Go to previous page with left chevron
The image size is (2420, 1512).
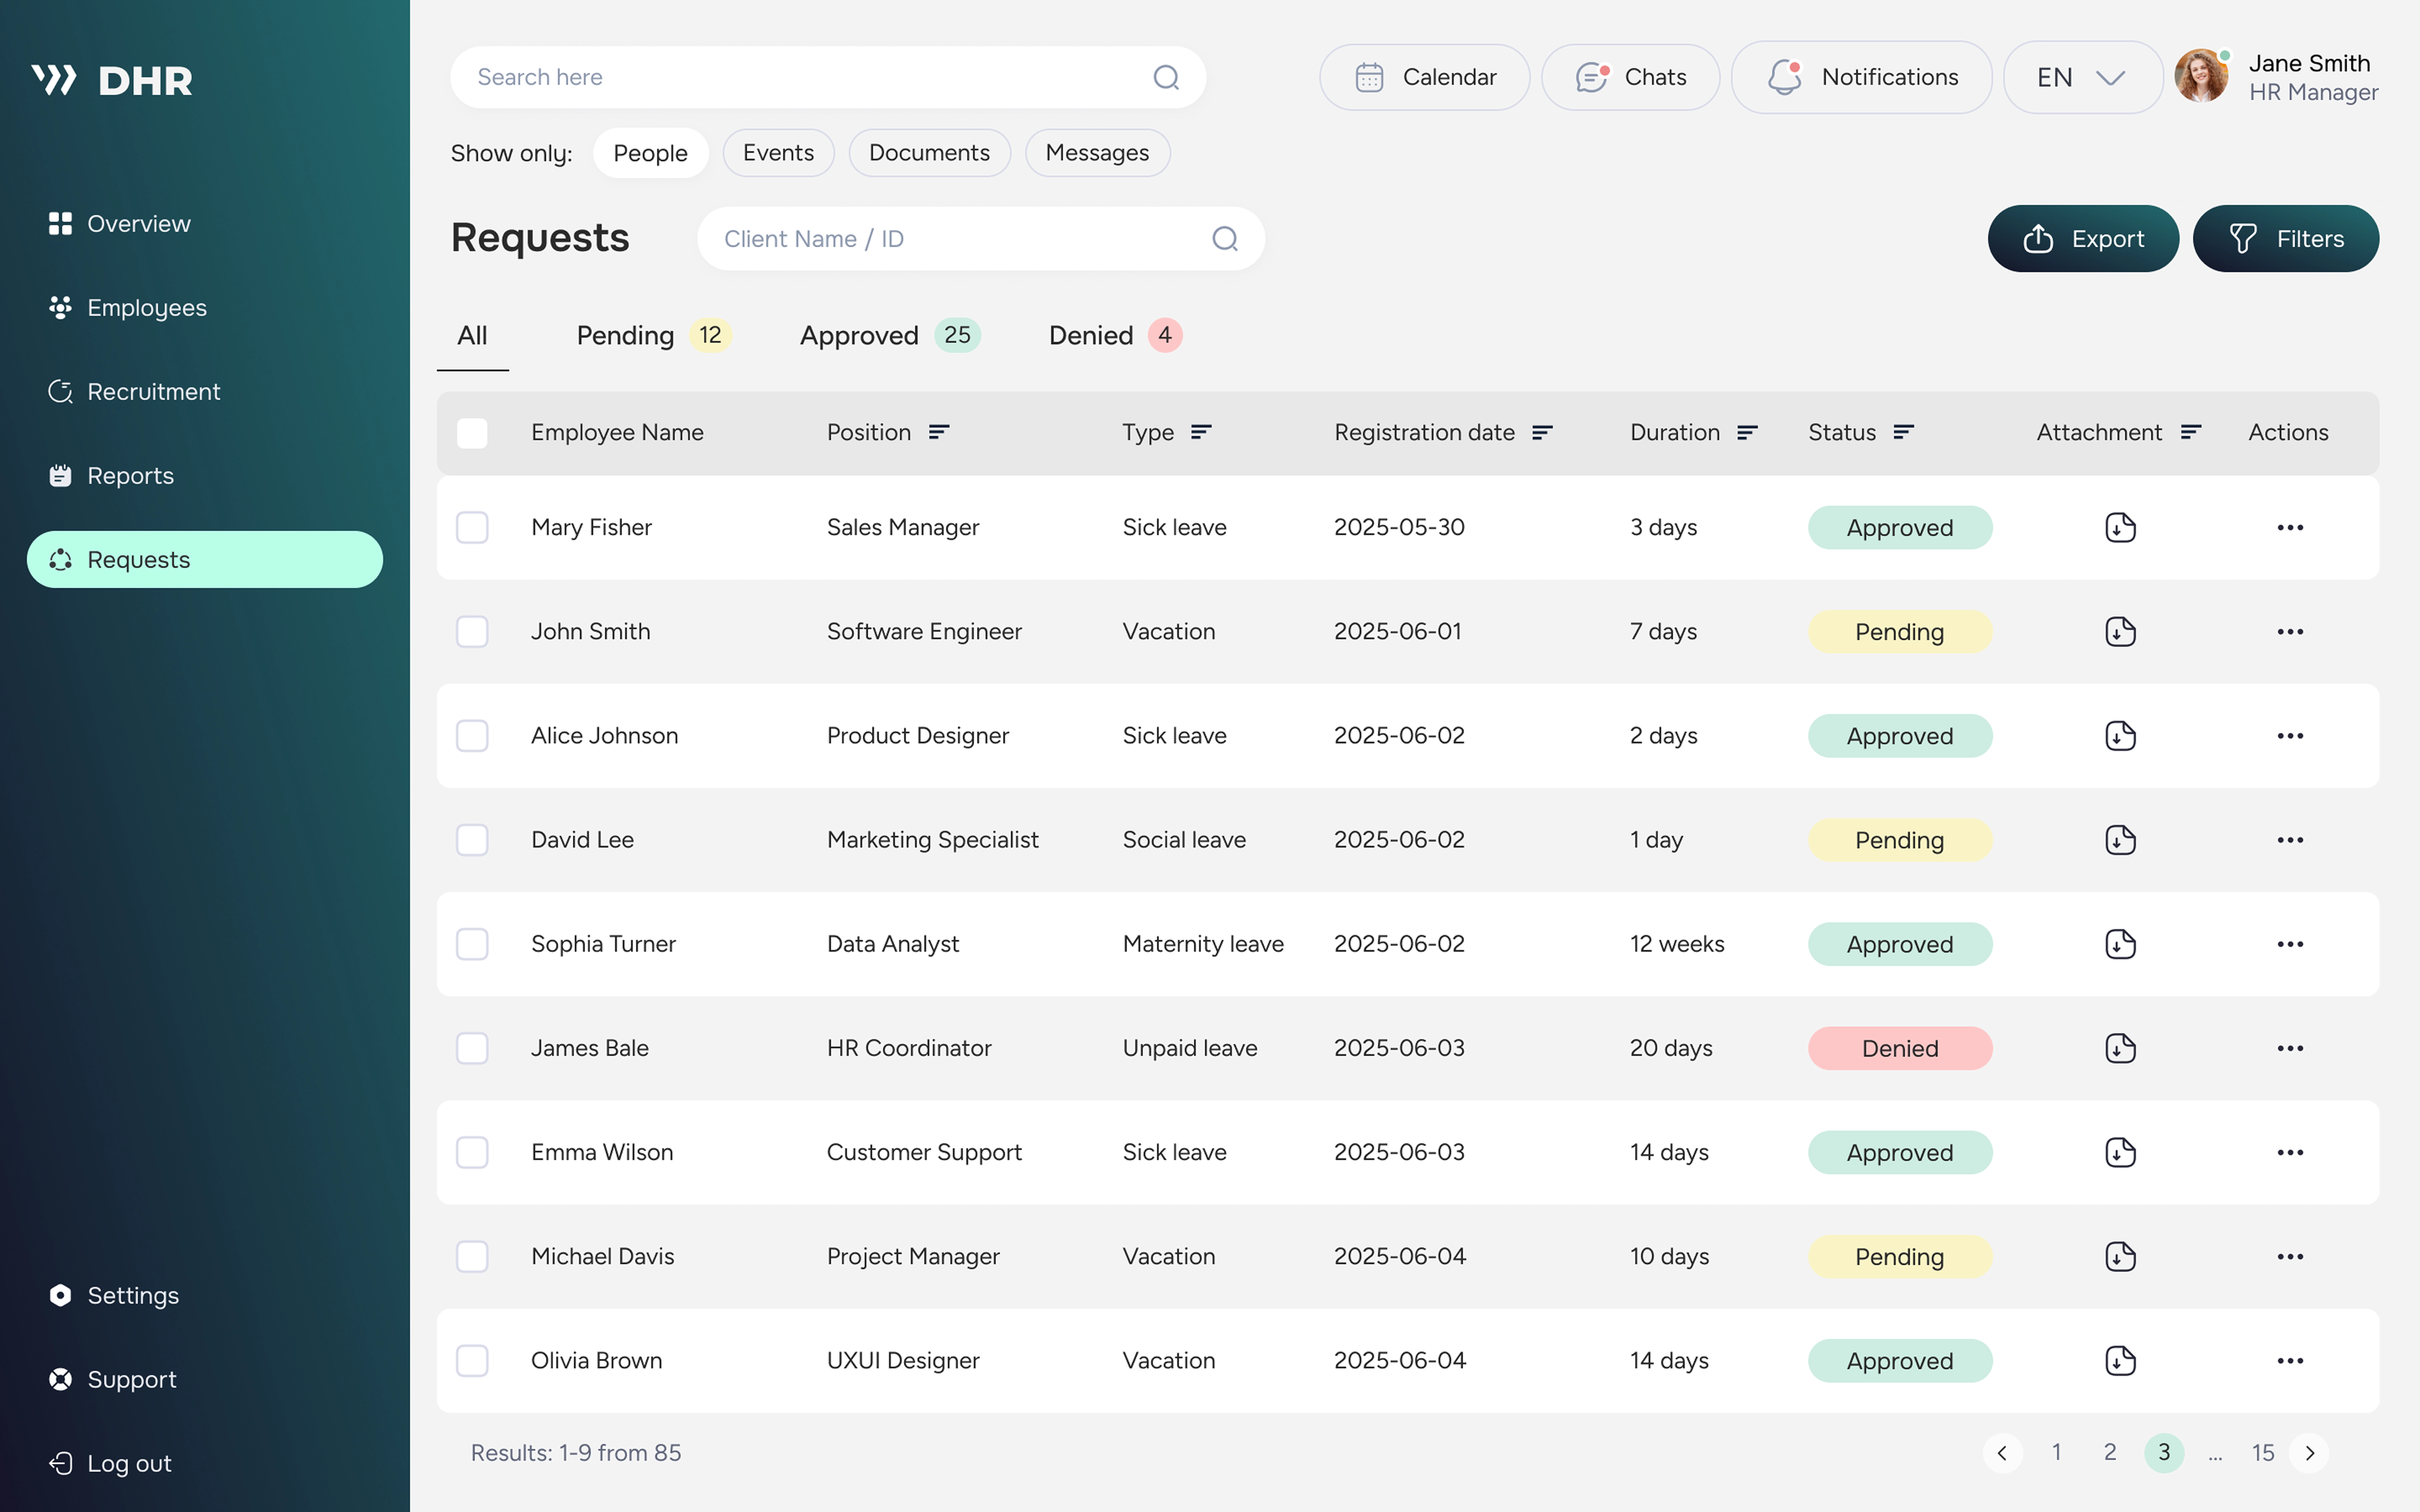[2002, 1453]
